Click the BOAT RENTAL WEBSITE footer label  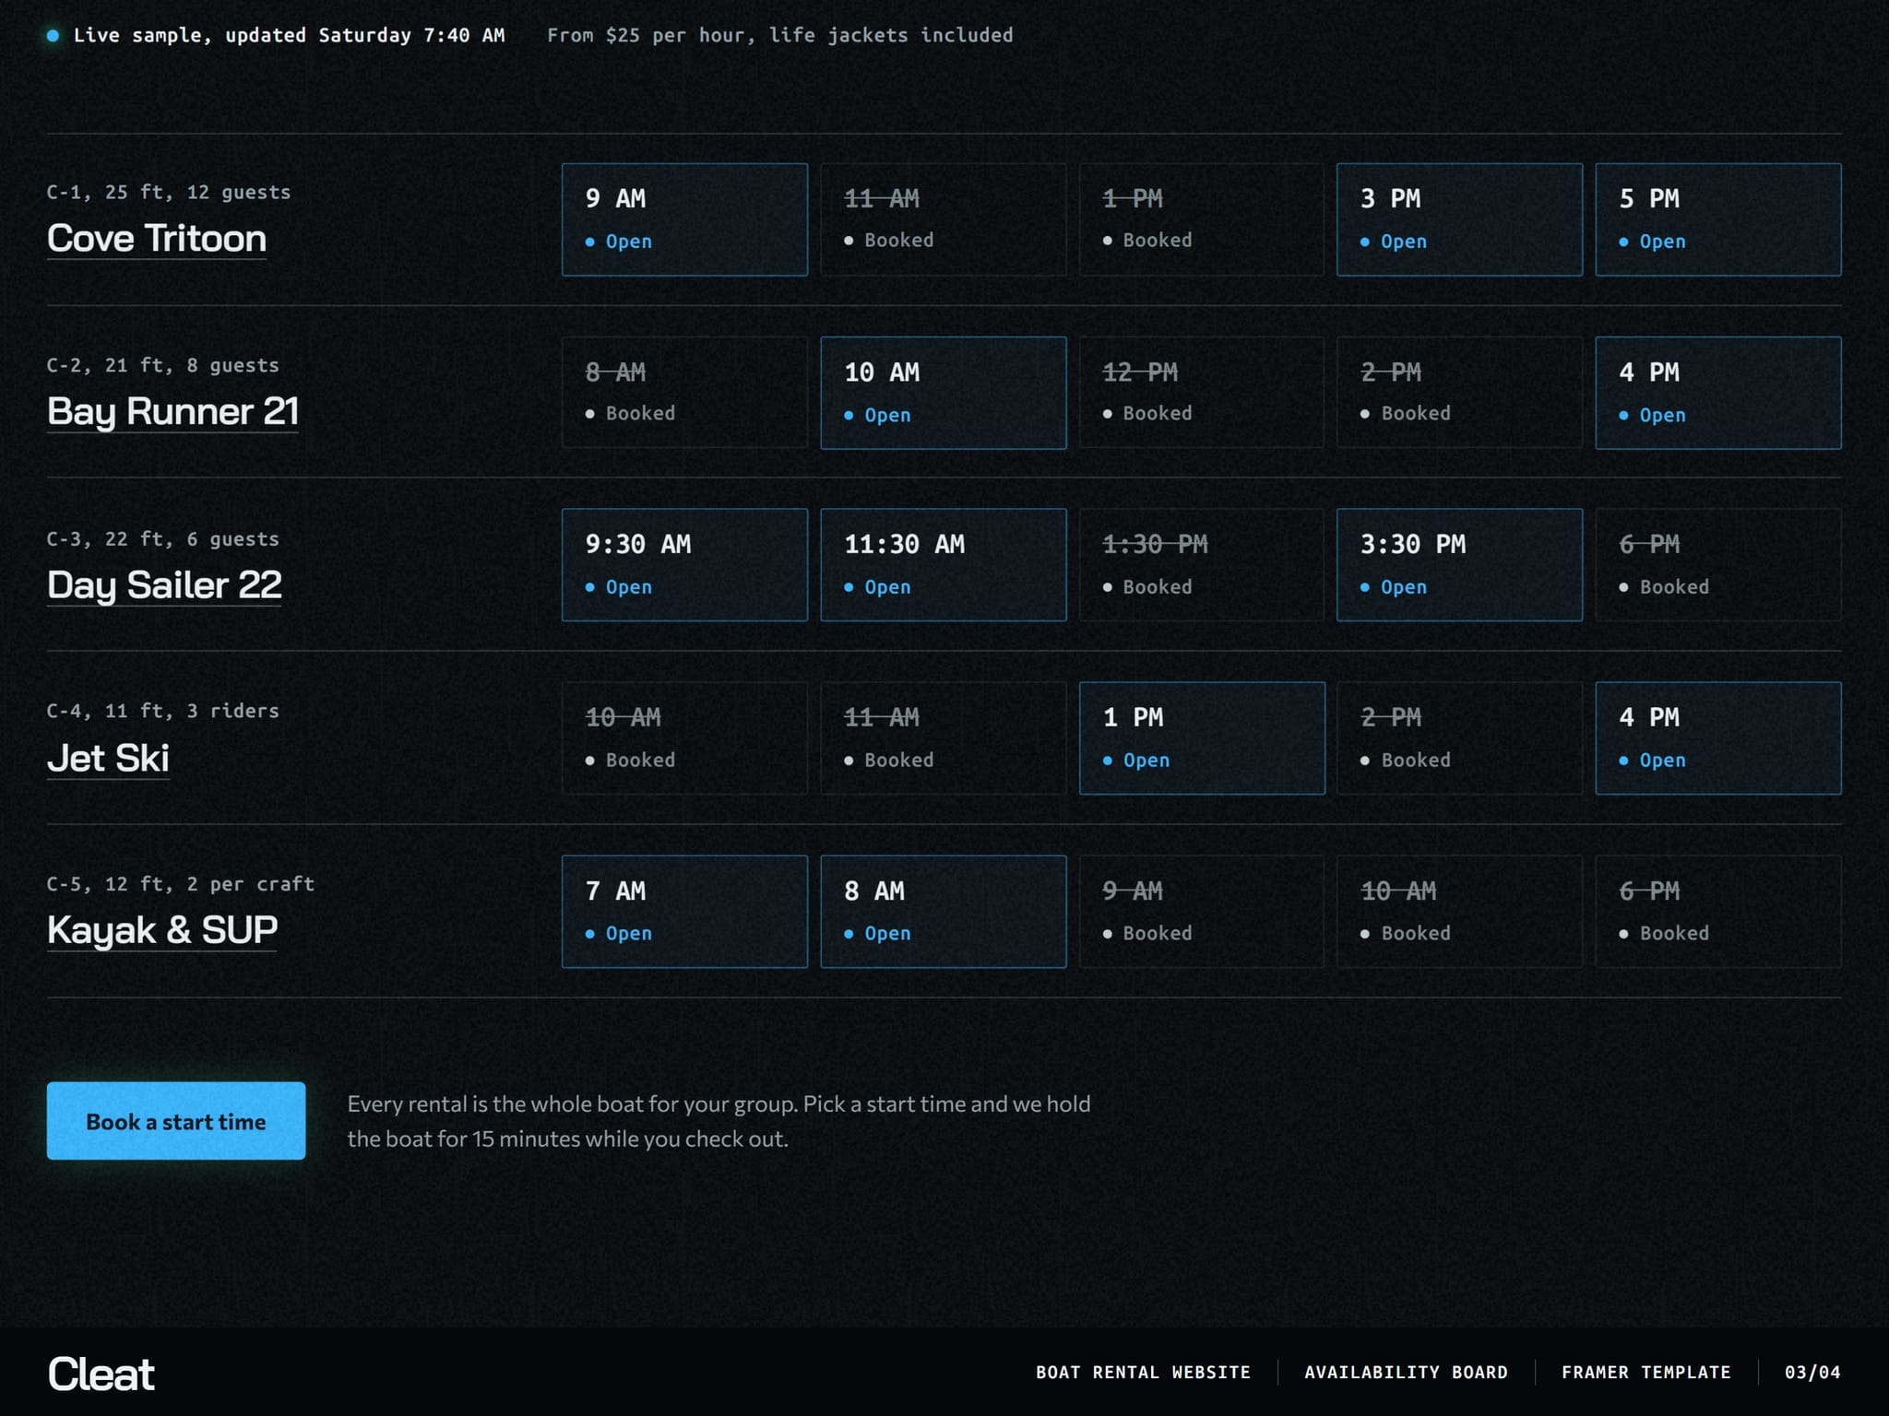1143,1373
